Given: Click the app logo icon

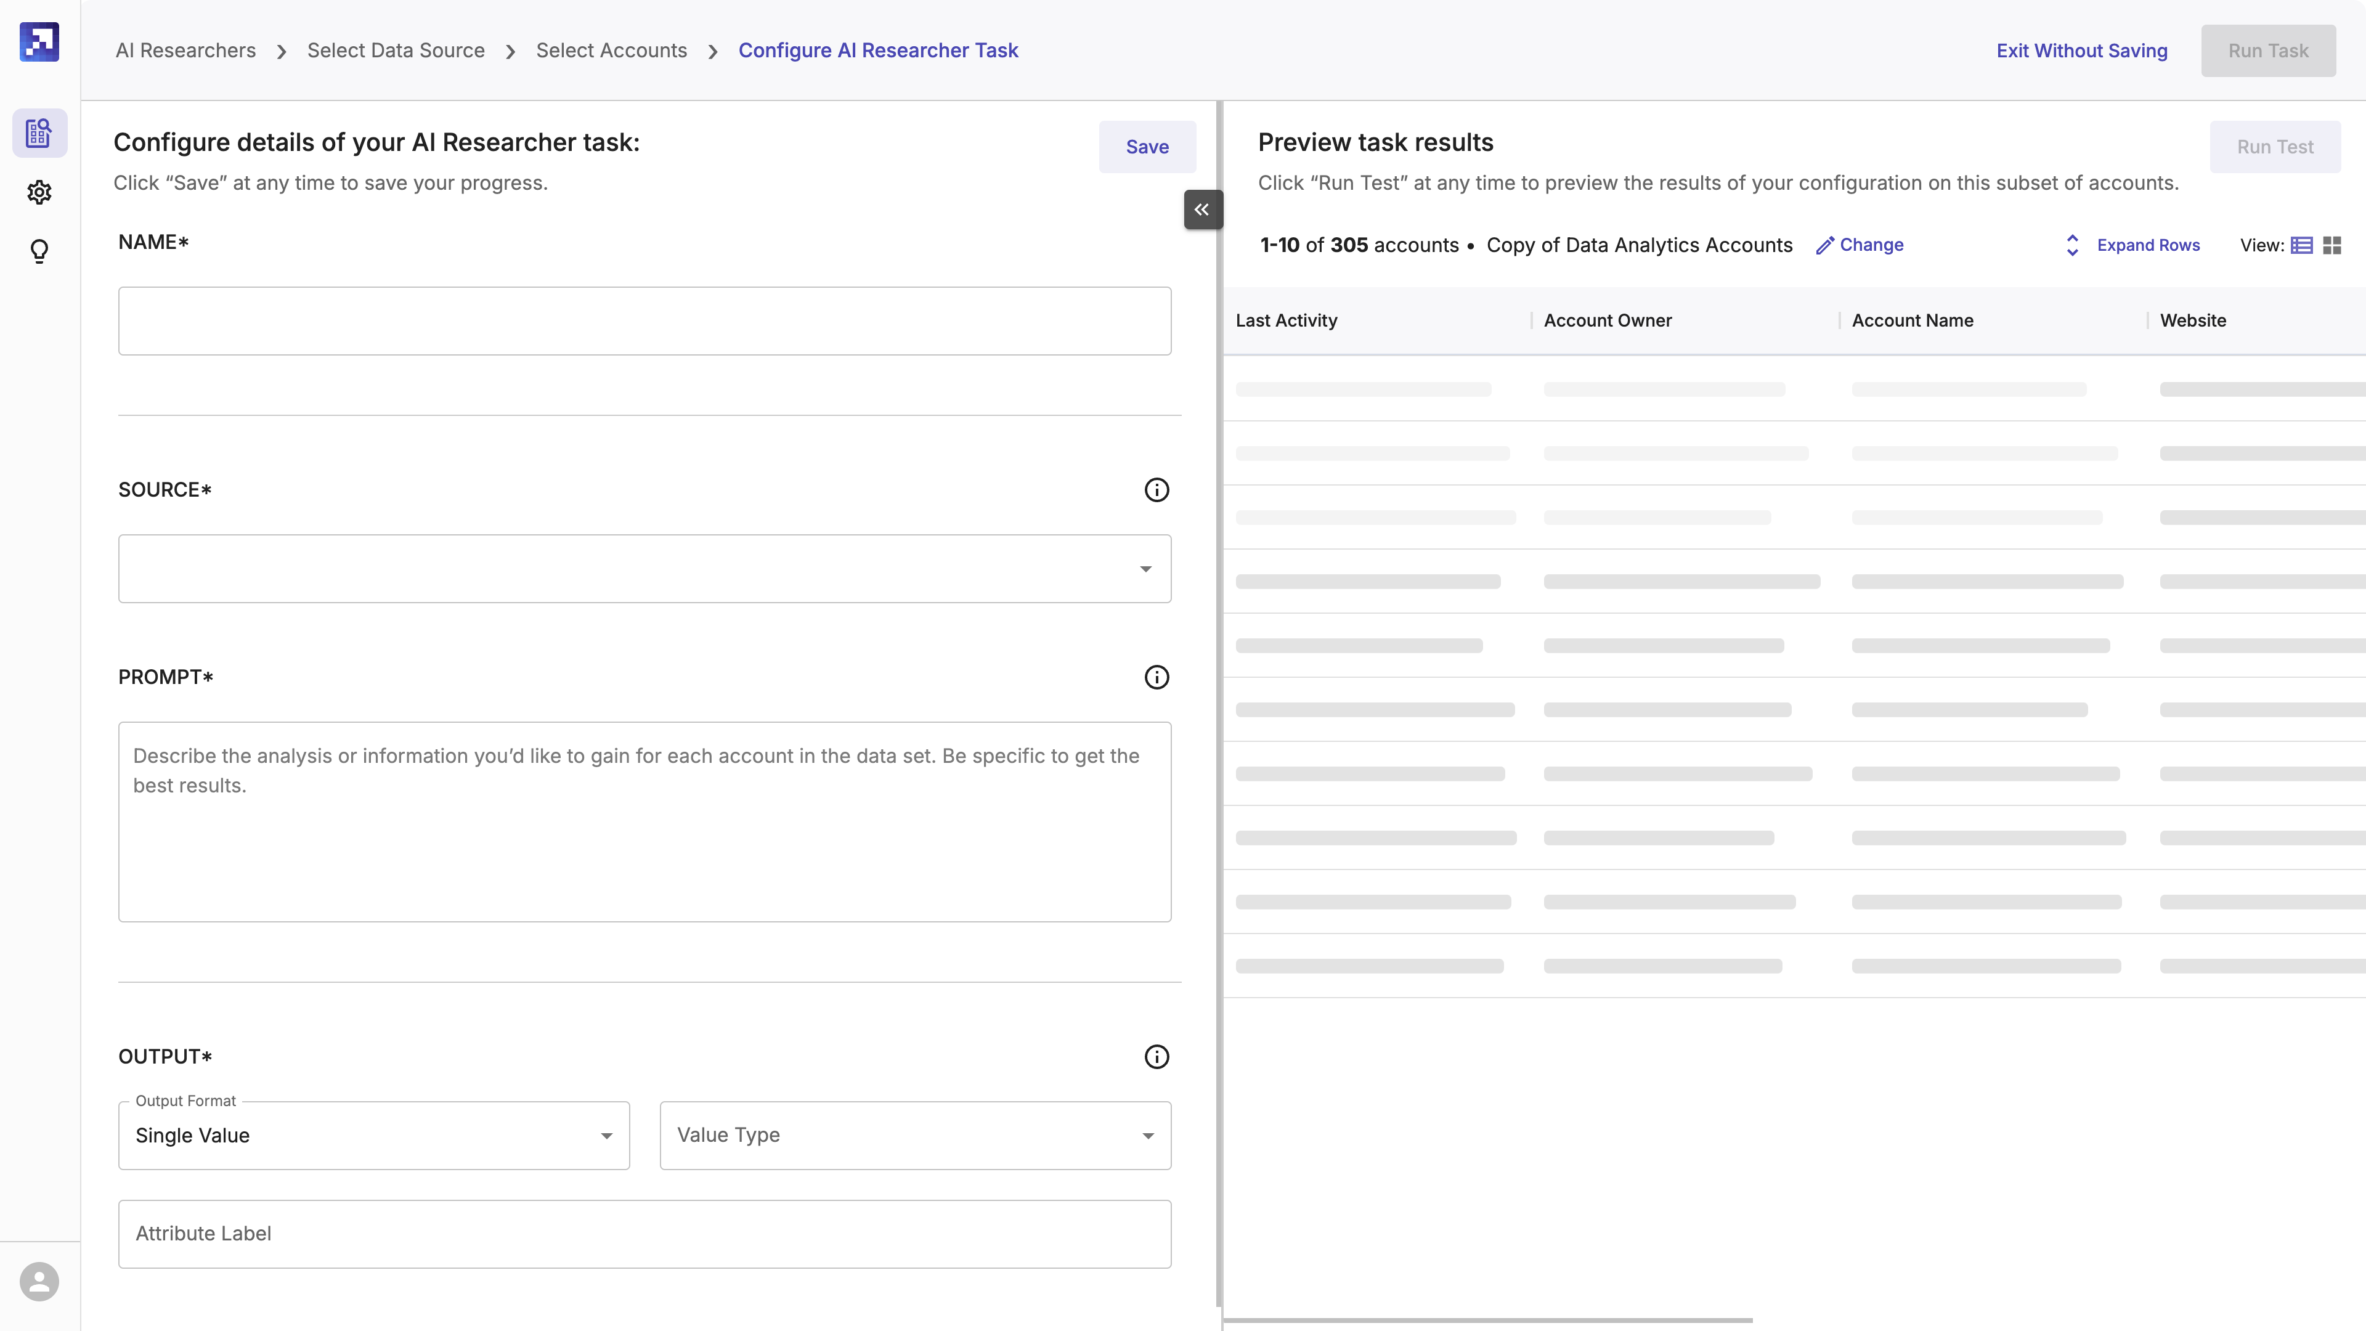Looking at the screenshot, I should click(39, 43).
